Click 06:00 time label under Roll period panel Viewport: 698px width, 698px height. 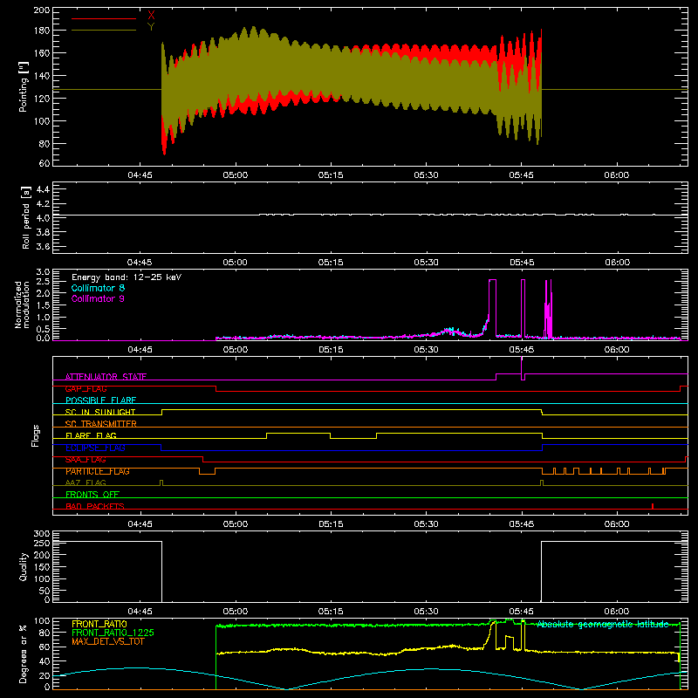click(x=617, y=263)
